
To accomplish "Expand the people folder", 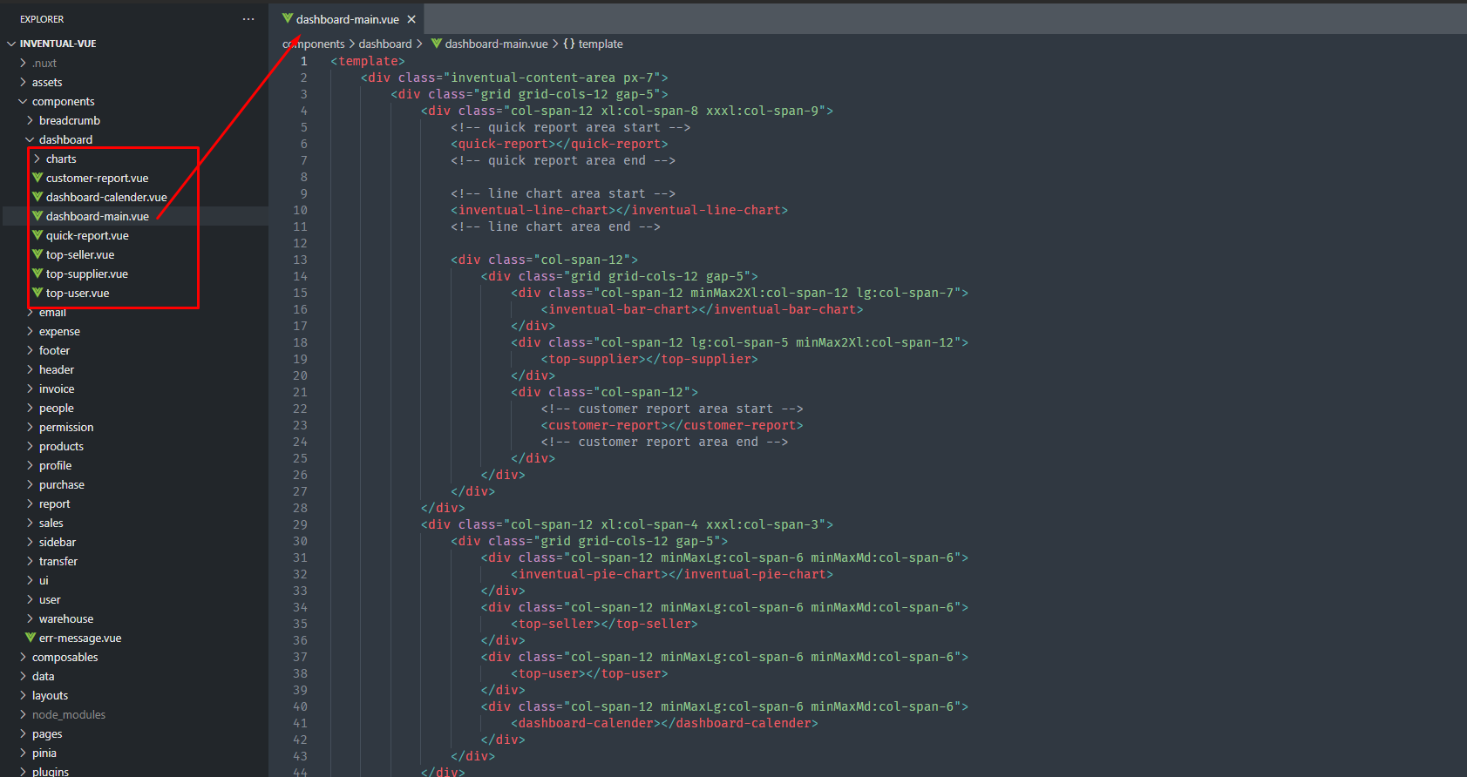I will (31, 408).
